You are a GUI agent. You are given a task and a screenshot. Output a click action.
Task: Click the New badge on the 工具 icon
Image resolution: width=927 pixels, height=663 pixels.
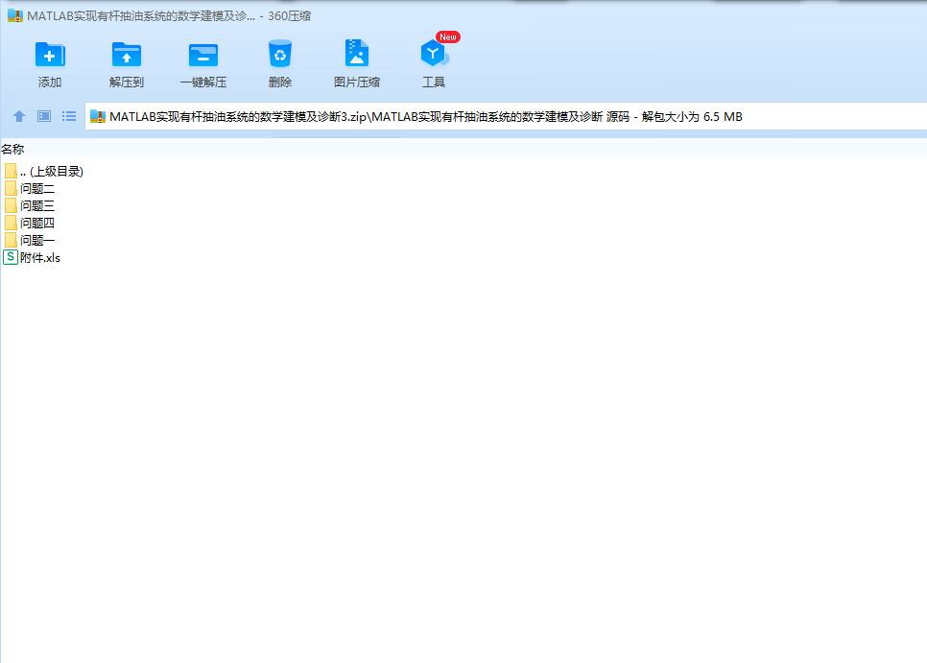[x=447, y=37]
